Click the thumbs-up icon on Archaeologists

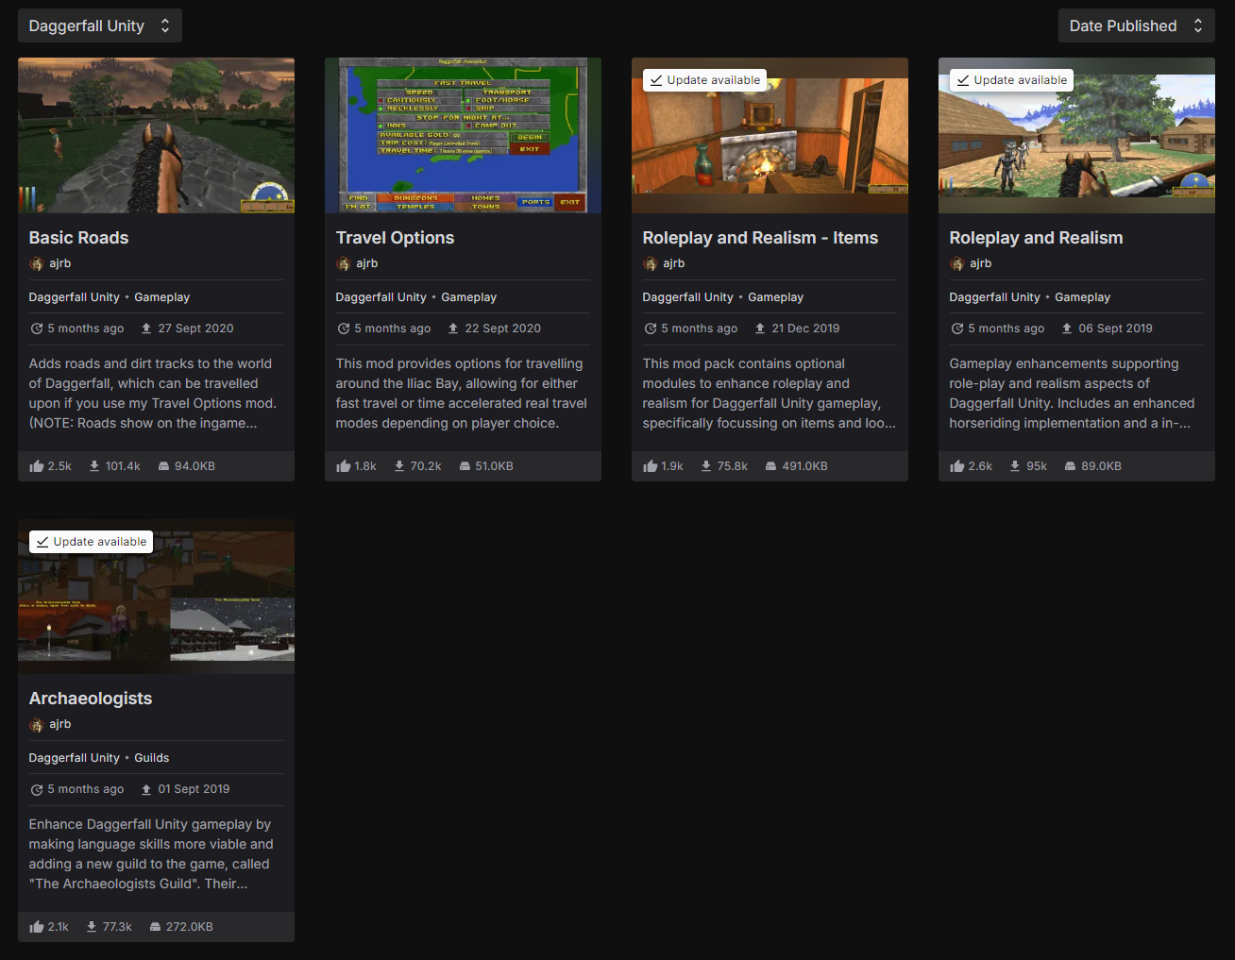(x=37, y=927)
